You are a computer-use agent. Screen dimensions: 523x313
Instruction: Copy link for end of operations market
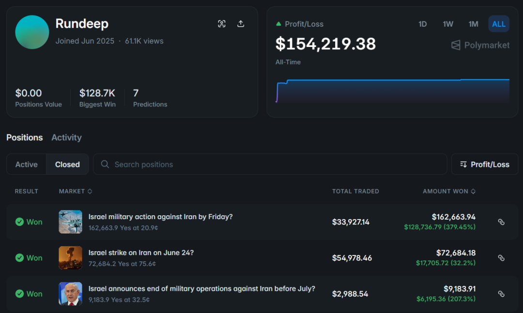[x=501, y=294]
